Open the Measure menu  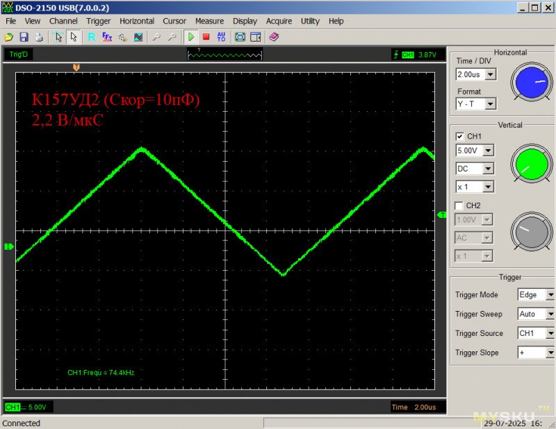(x=209, y=21)
